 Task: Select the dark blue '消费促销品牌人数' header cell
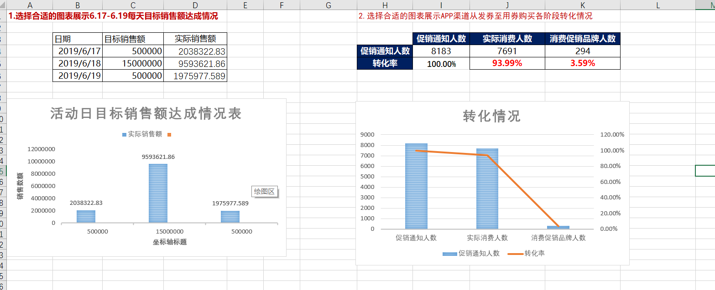tap(583, 39)
